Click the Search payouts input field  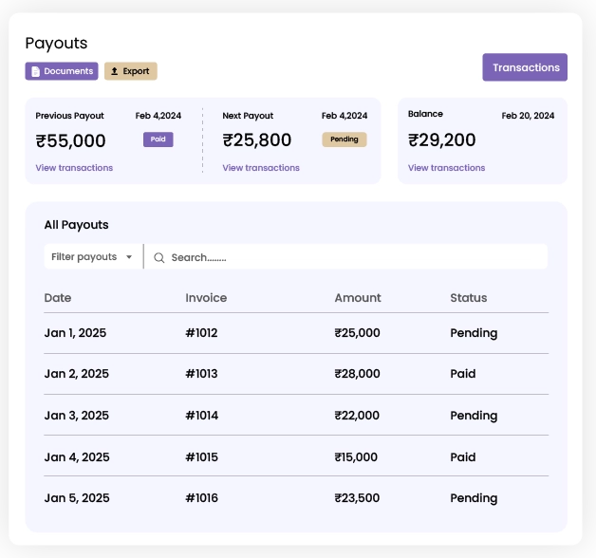pyautogui.click(x=345, y=257)
